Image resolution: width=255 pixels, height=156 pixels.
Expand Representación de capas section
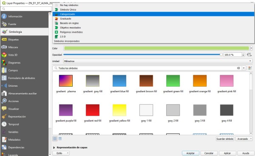pos(54,147)
